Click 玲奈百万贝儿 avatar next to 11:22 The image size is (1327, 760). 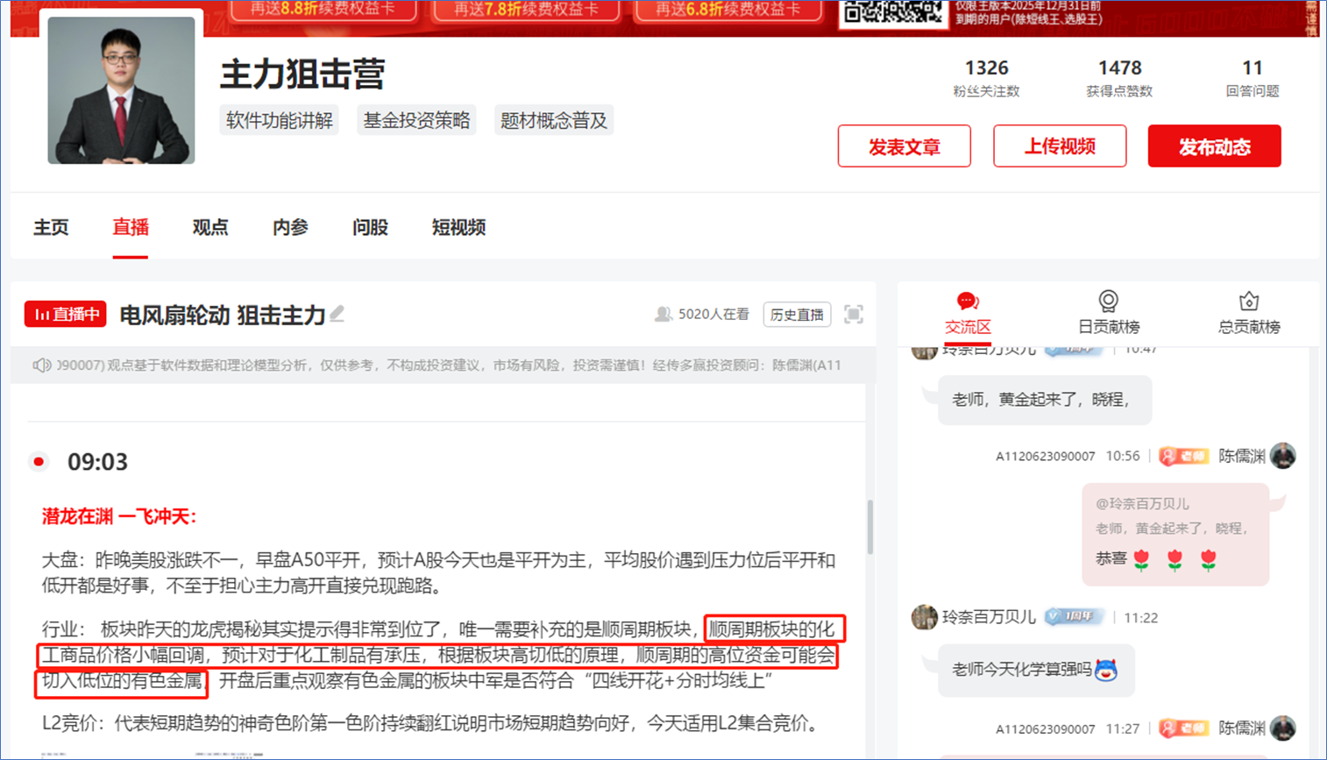924,617
